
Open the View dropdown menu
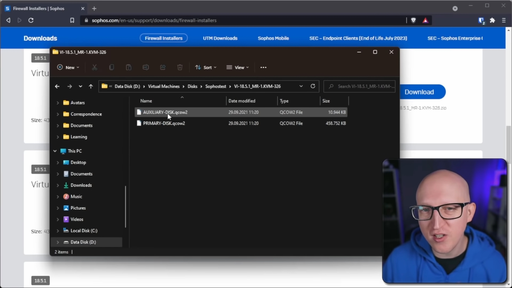pyautogui.click(x=238, y=67)
